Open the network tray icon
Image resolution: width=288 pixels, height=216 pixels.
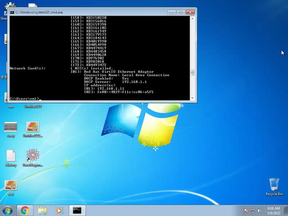coord(253,211)
